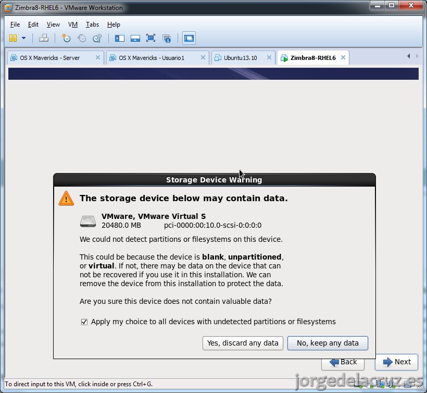Click the '20480.0 MB' disk size text
427x393 pixels.
point(121,225)
